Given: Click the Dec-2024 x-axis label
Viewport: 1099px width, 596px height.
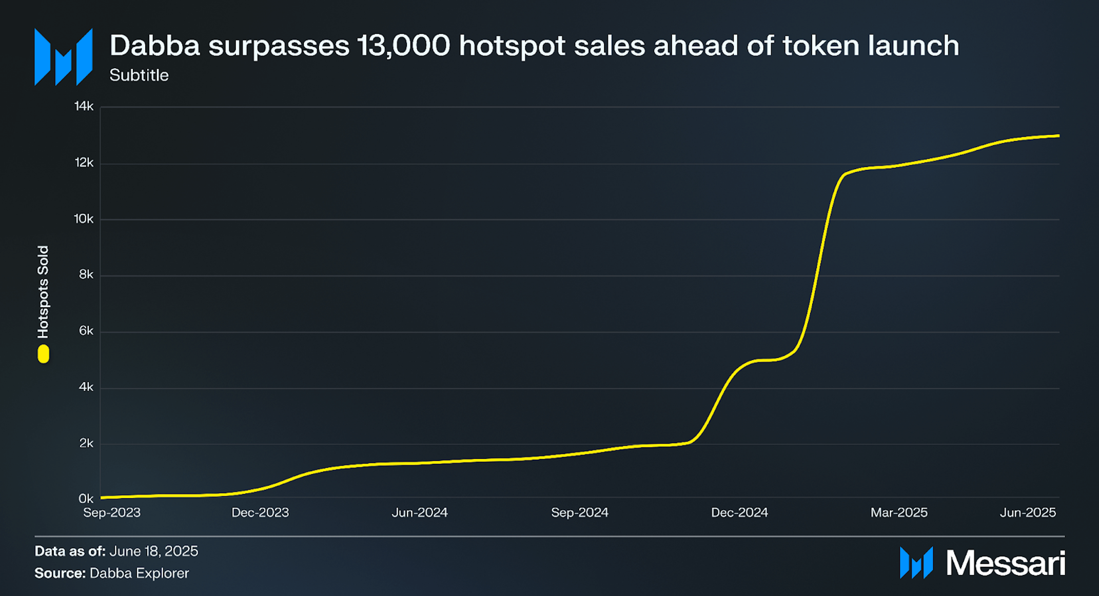Looking at the screenshot, I should [x=739, y=512].
